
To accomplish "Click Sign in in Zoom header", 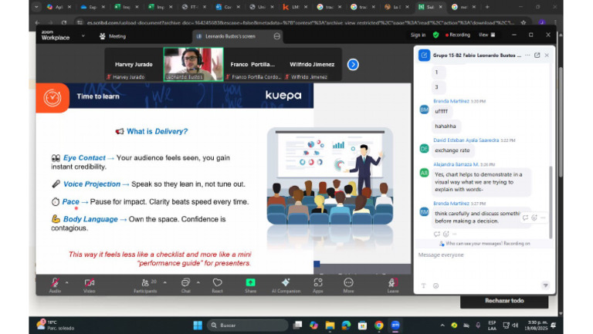I will (418, 35).
